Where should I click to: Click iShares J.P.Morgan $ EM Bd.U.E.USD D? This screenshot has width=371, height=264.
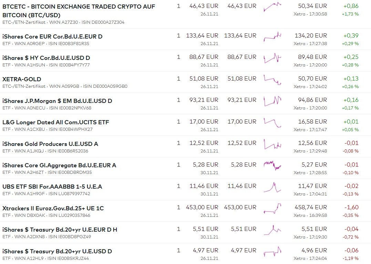[57, 101]
